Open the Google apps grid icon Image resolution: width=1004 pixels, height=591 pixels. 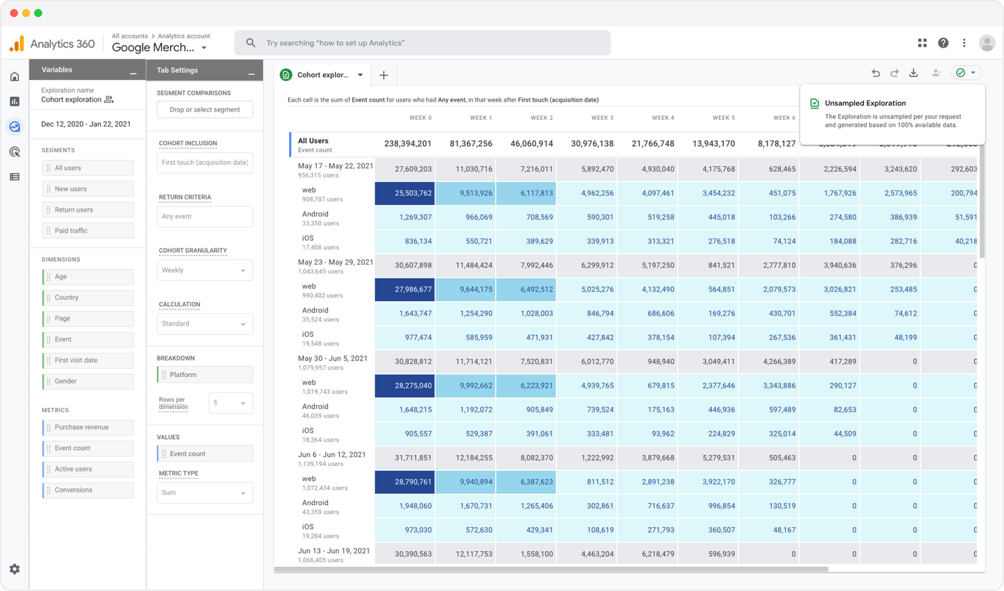pos(922,43)
